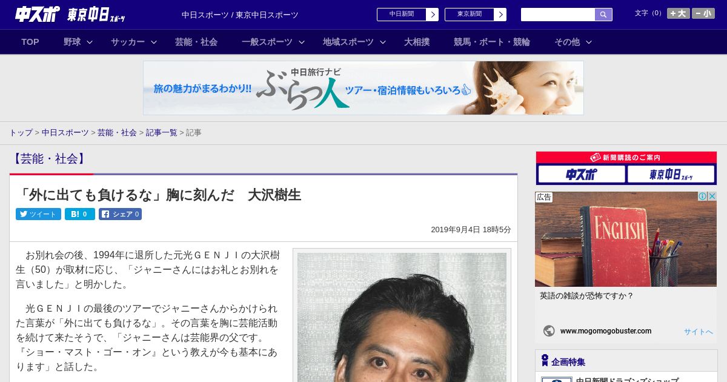Click the magnifier search button
This screenshot has height=382, width=727.
click(603, 15)
